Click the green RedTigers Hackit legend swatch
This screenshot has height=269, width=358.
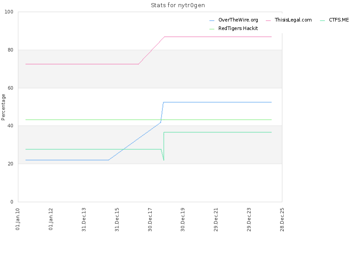[x=212, y=29]
